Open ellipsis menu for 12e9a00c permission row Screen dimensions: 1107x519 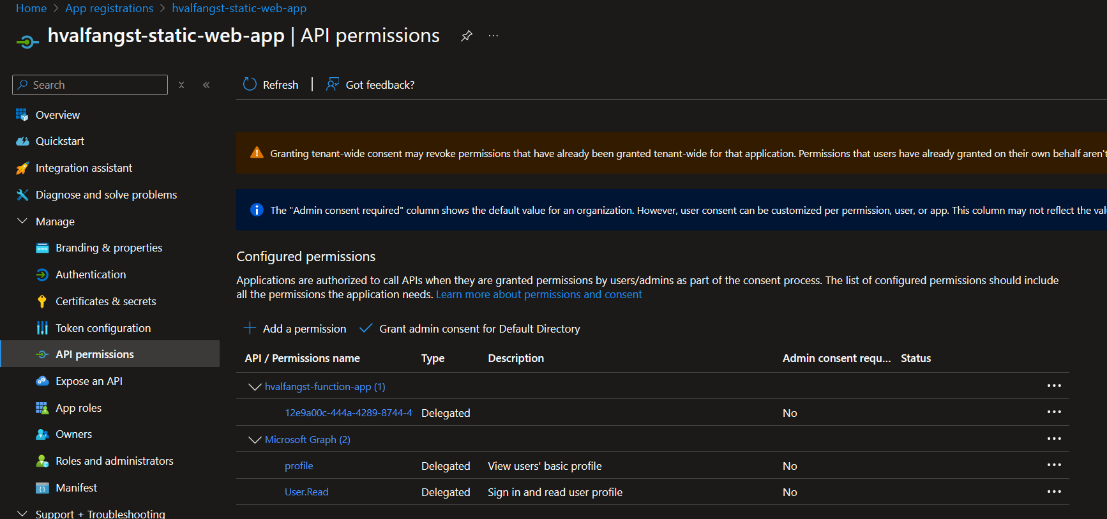[1054, 412]
